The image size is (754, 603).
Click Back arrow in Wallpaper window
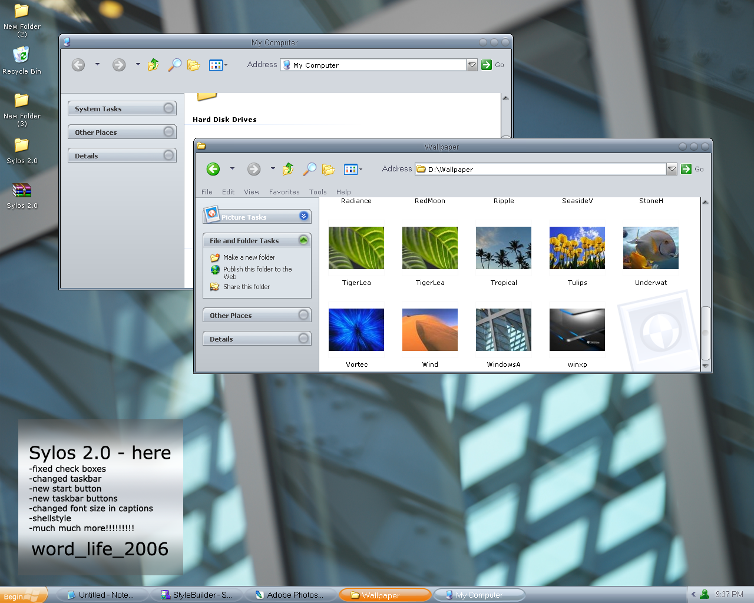213,170
